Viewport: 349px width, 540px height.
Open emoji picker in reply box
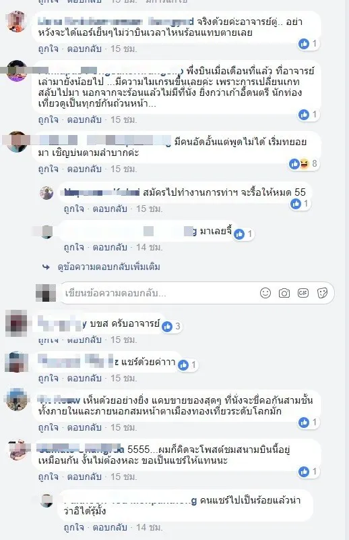pyautogui.click(x=265, y=293)
